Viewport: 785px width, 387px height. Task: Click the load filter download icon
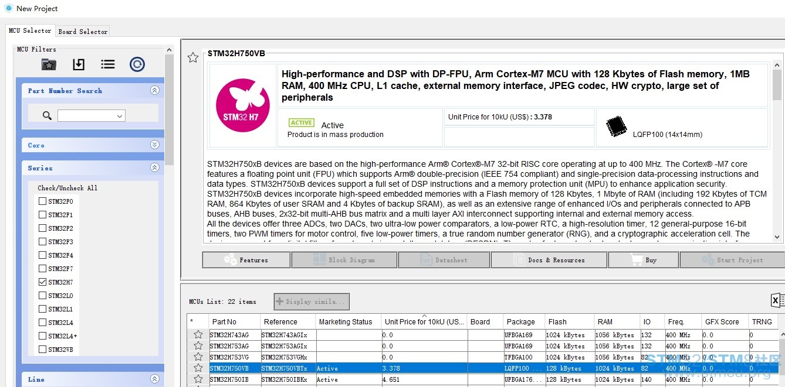[79, 64]
